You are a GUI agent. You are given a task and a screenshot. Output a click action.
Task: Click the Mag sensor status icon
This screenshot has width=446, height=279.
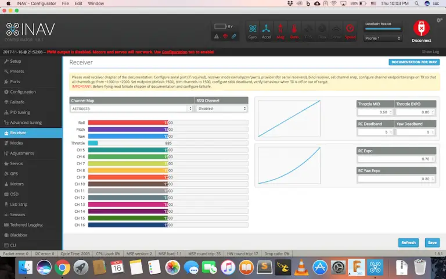click(280, 30)
